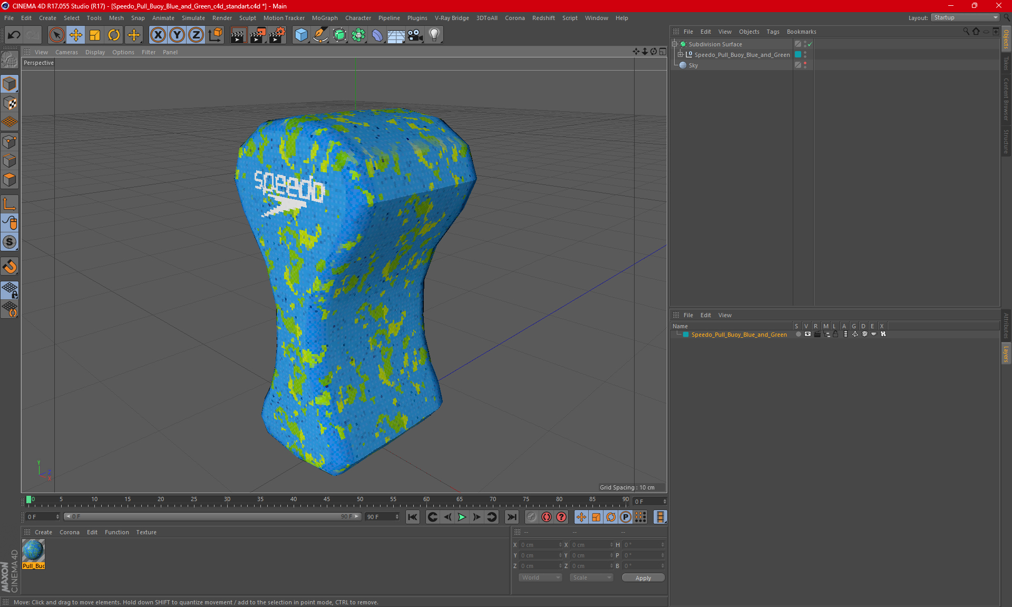Image resolution: width=1012 pixels, height=607 pixels.
Task: Select the Scale tool
Action: tap(95, 35)
